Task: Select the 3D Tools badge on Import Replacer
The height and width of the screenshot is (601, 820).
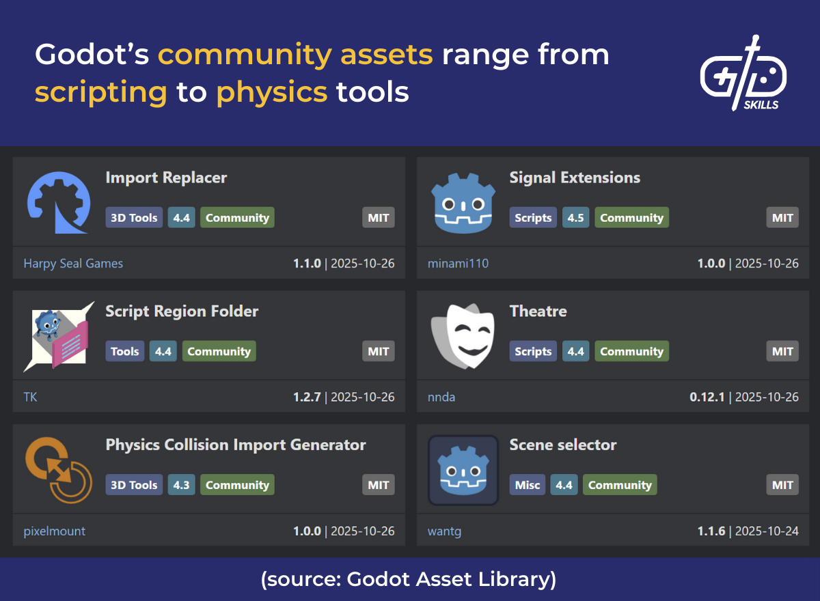Action: click(134, 217)
